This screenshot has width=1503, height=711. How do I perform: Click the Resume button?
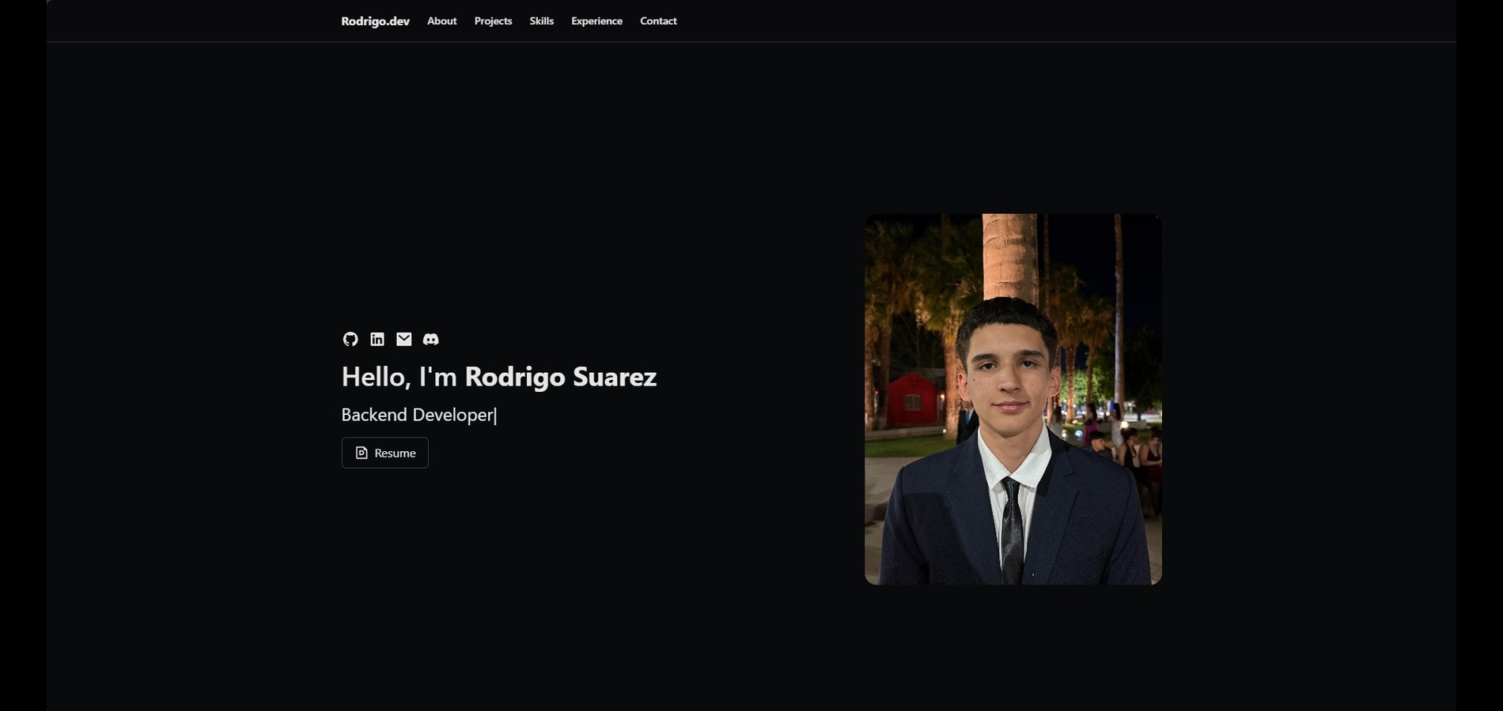(384, 453)
